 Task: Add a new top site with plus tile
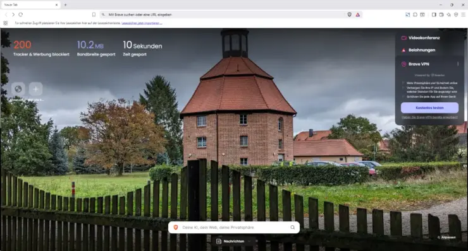[35, 89]
